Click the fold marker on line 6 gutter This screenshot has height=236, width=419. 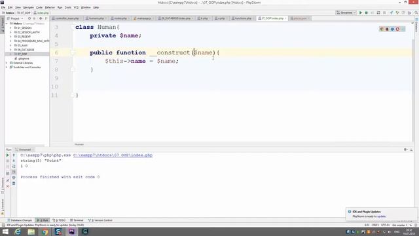click(x=73, y=52)
